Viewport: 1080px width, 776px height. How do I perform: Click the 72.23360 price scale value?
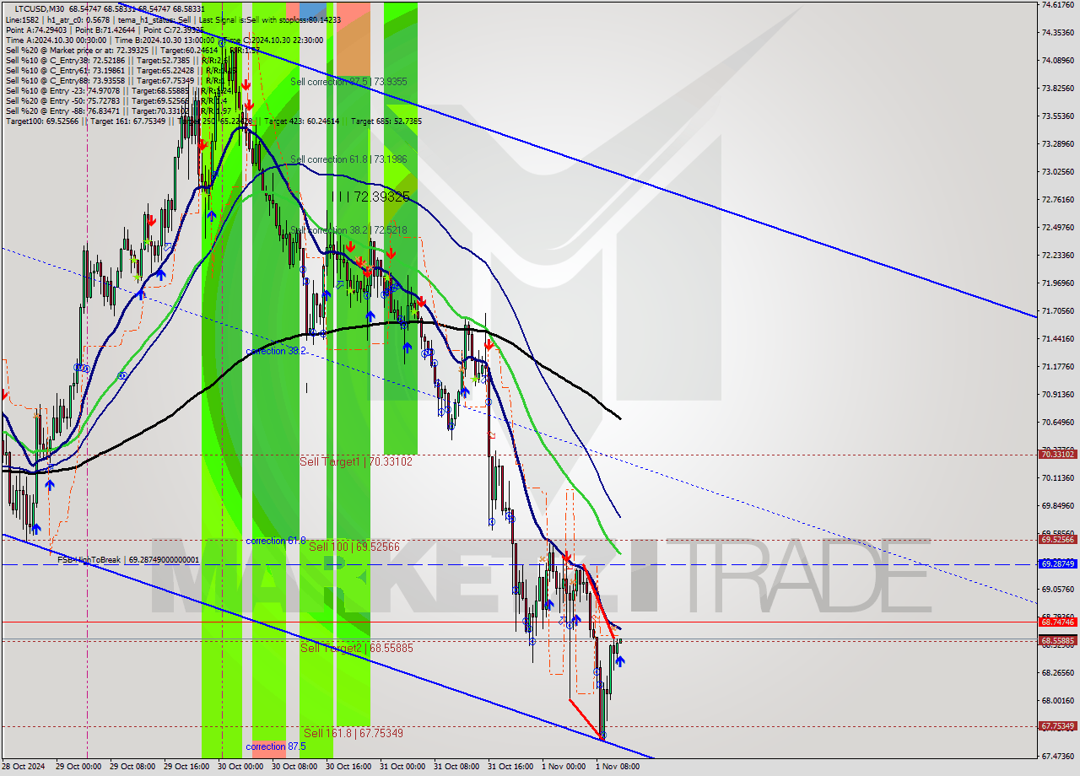pyautogui.click(x=1058, y=255)
